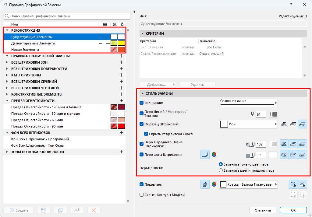Viewport: 312px width, 217px height.
Task: Click plus icon beside ВСЕ ШТРИХОВКИ ЗОН
Action: pos(121,62)
